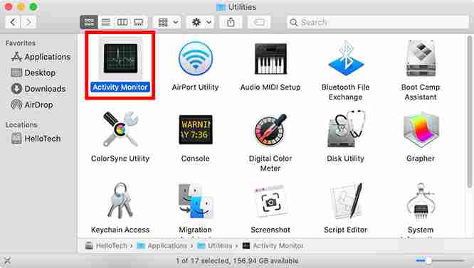Screen dimensions: 474x268
Task: Click the Keychain Access label
Action: click(120, 230)
